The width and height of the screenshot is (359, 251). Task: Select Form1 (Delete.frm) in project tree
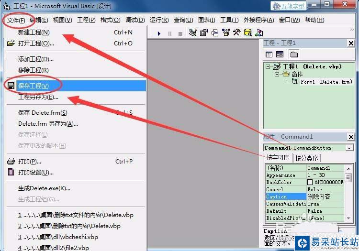[326, 82]
